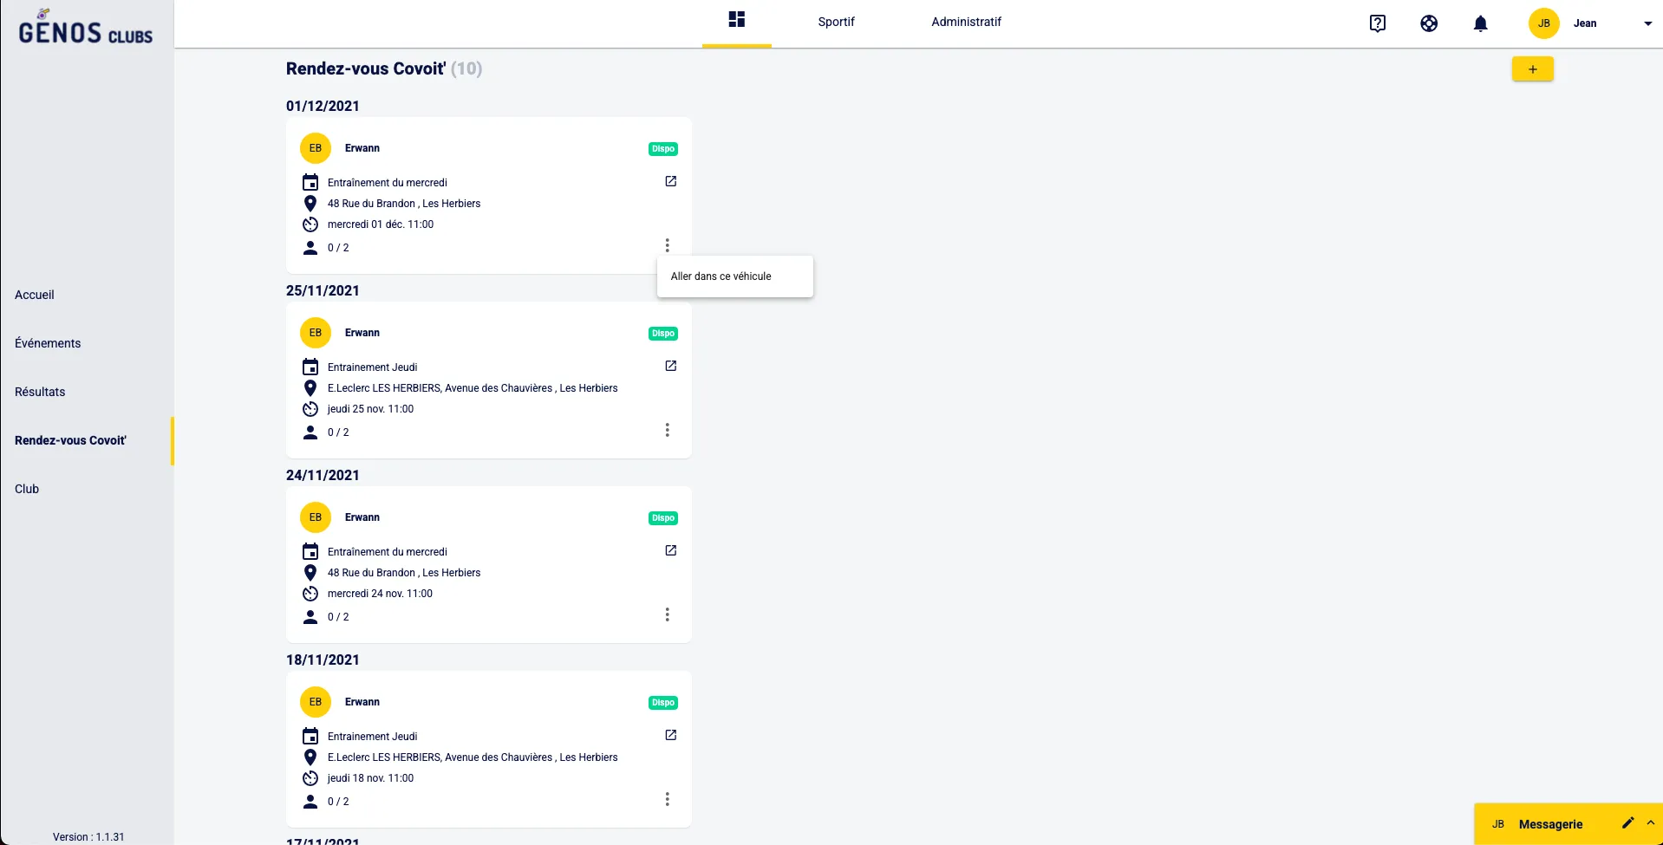Expand the Jean user account dropdown
The width and height of the screenshot is (1663, 845).
coord(1647,23)
